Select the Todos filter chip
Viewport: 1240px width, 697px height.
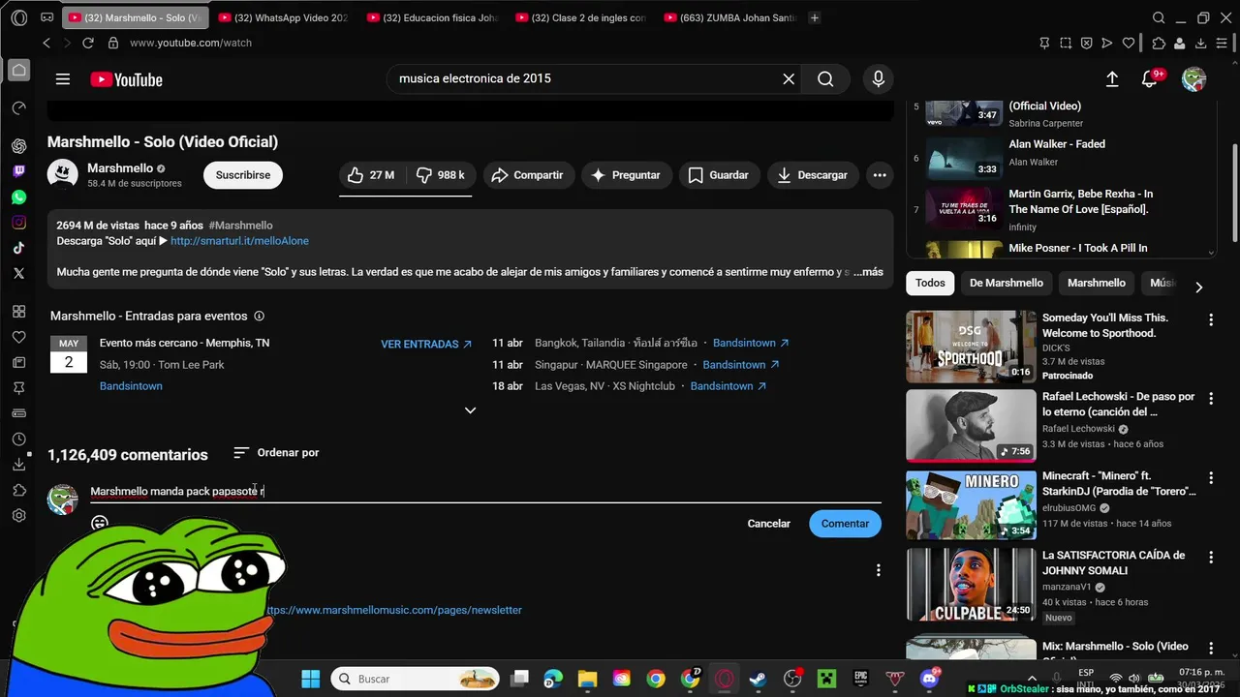click(930, 284)
